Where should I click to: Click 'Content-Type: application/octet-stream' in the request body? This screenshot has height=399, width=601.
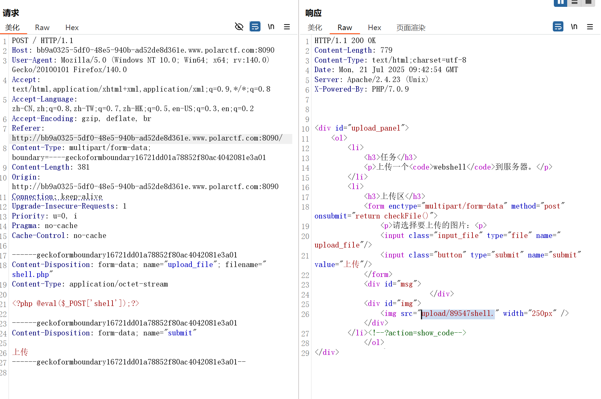point(90,284)
